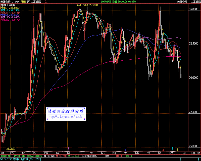Open the 均價120 moving average dropdown arrow
This screenshot has width=201, height=161.
point(20,17)
